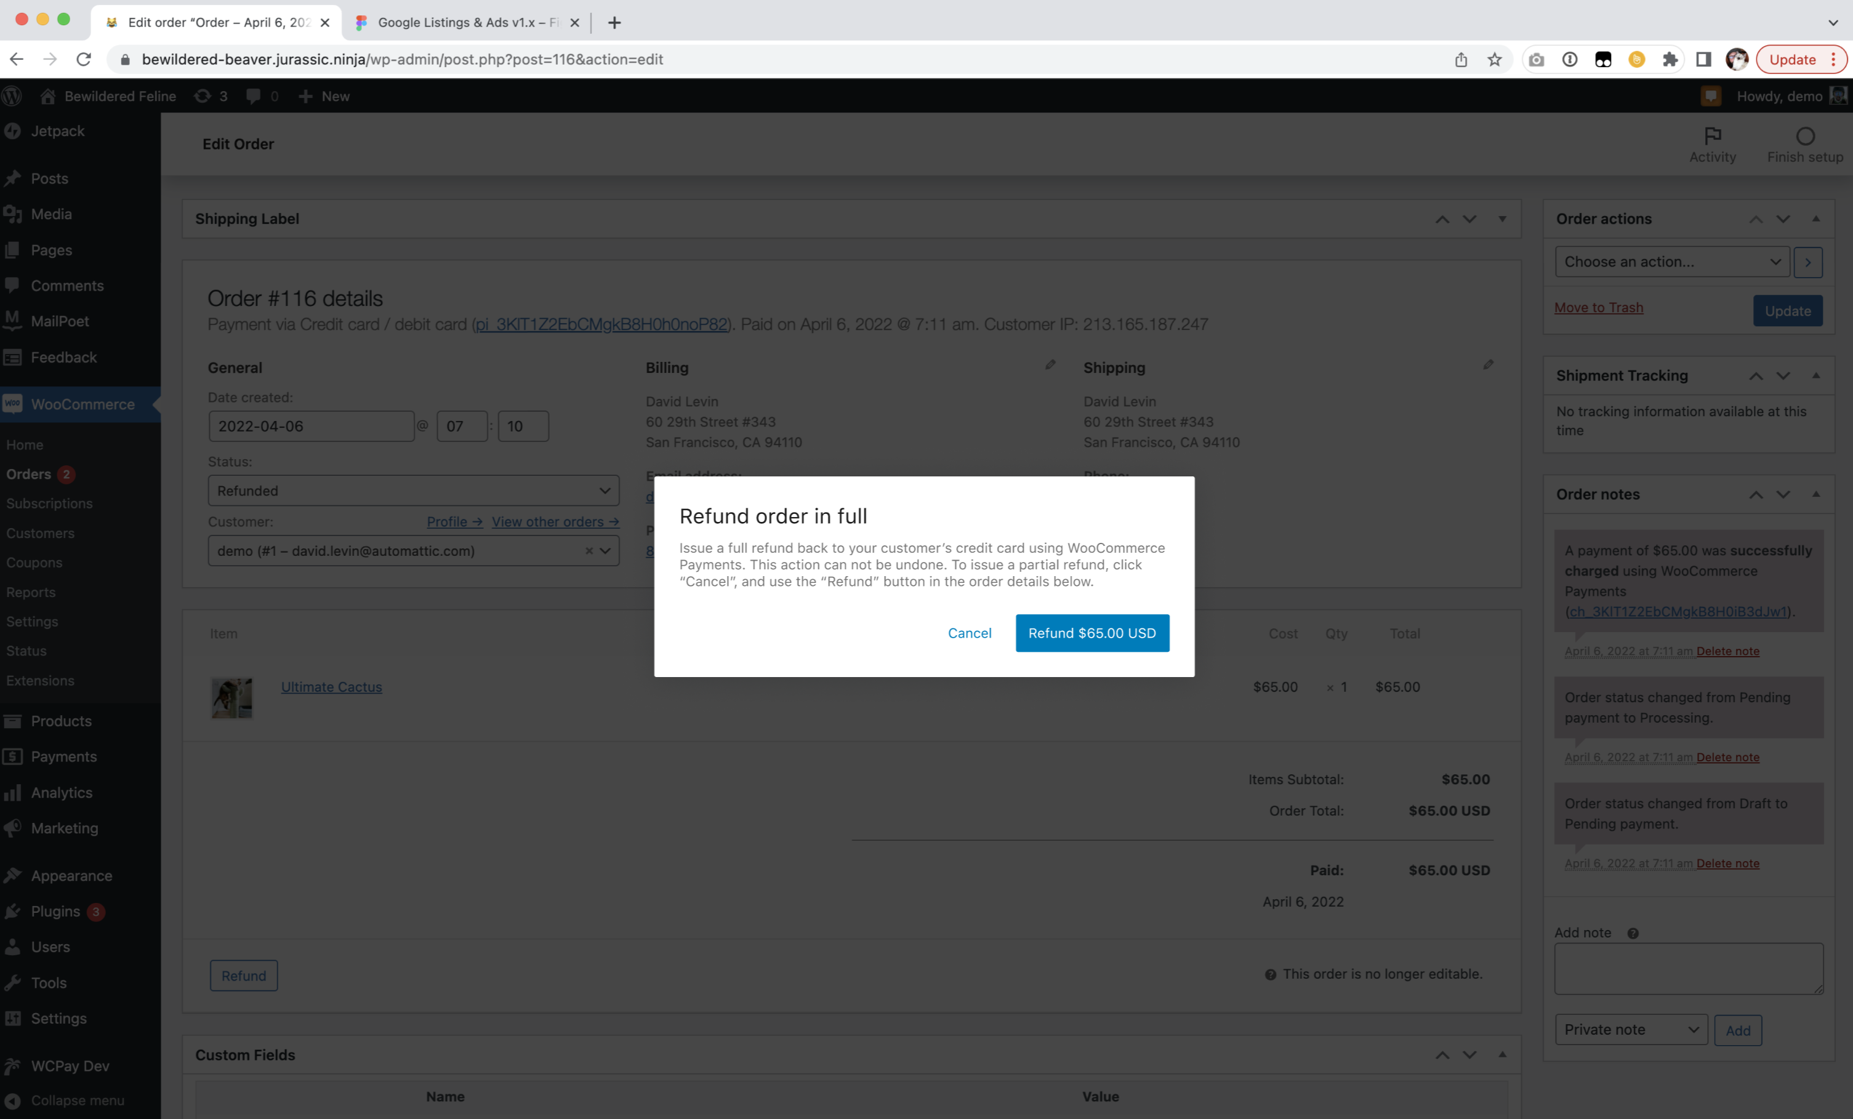Open the Payments section
Screen dimensions: 1853x1119
coord(63,756)
